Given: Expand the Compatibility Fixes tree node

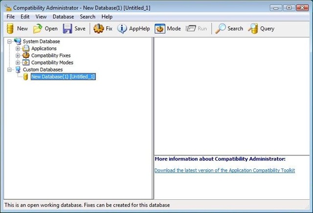Looking at the screenshot, I should click(18, 55).
